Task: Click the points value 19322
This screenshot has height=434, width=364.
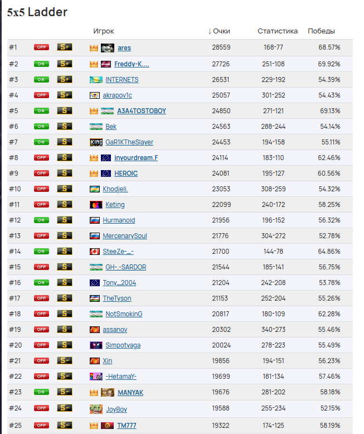Action: click(x=221, y=426)
